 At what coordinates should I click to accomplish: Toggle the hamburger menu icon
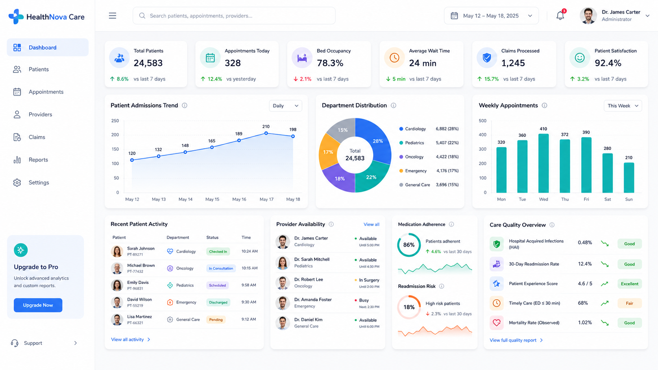click(x=113, y=16)
